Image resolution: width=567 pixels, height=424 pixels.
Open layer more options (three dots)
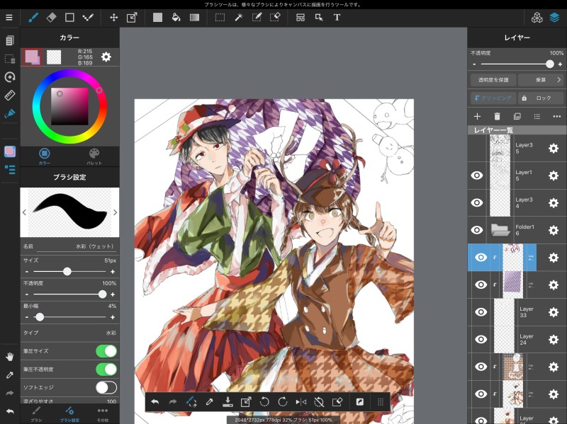pyautogui.click(x=557, y=116)
